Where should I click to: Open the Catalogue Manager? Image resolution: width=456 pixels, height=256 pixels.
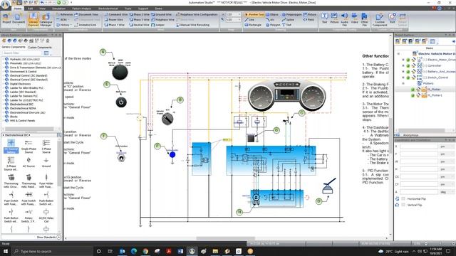tap(46, 19)
